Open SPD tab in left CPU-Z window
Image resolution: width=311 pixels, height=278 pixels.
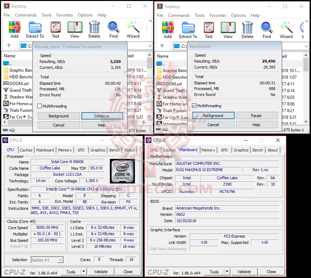[81, 150]
